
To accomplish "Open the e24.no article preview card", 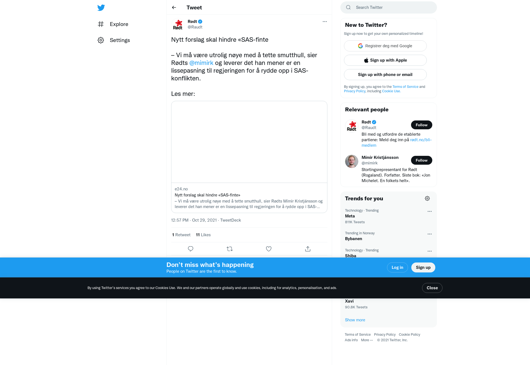I will pyautogui.click(x=249, y=157).
